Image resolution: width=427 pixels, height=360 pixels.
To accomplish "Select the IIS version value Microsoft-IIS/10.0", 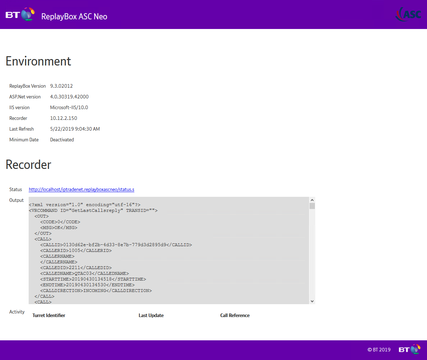I will 69,107.
